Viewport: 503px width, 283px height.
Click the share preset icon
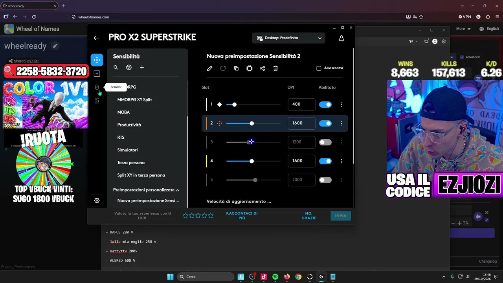(x=263, y=68)
